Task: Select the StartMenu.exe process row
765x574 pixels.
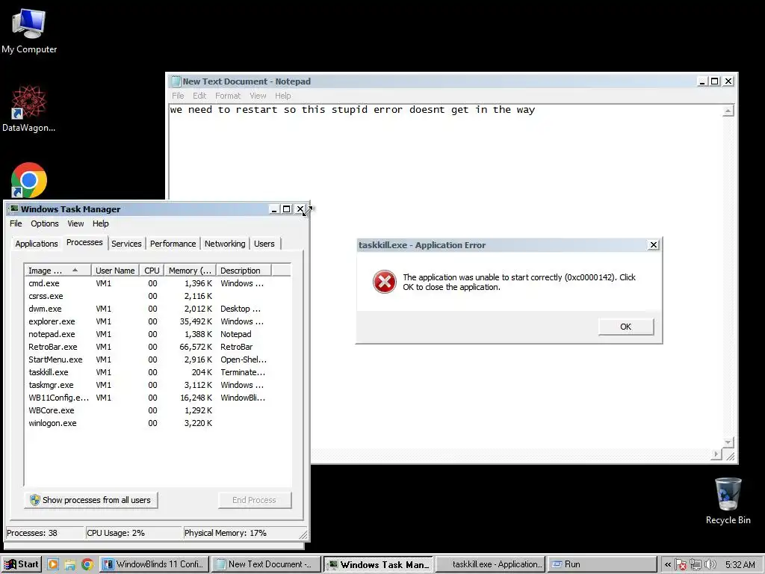Action: (x=157, y=359)
